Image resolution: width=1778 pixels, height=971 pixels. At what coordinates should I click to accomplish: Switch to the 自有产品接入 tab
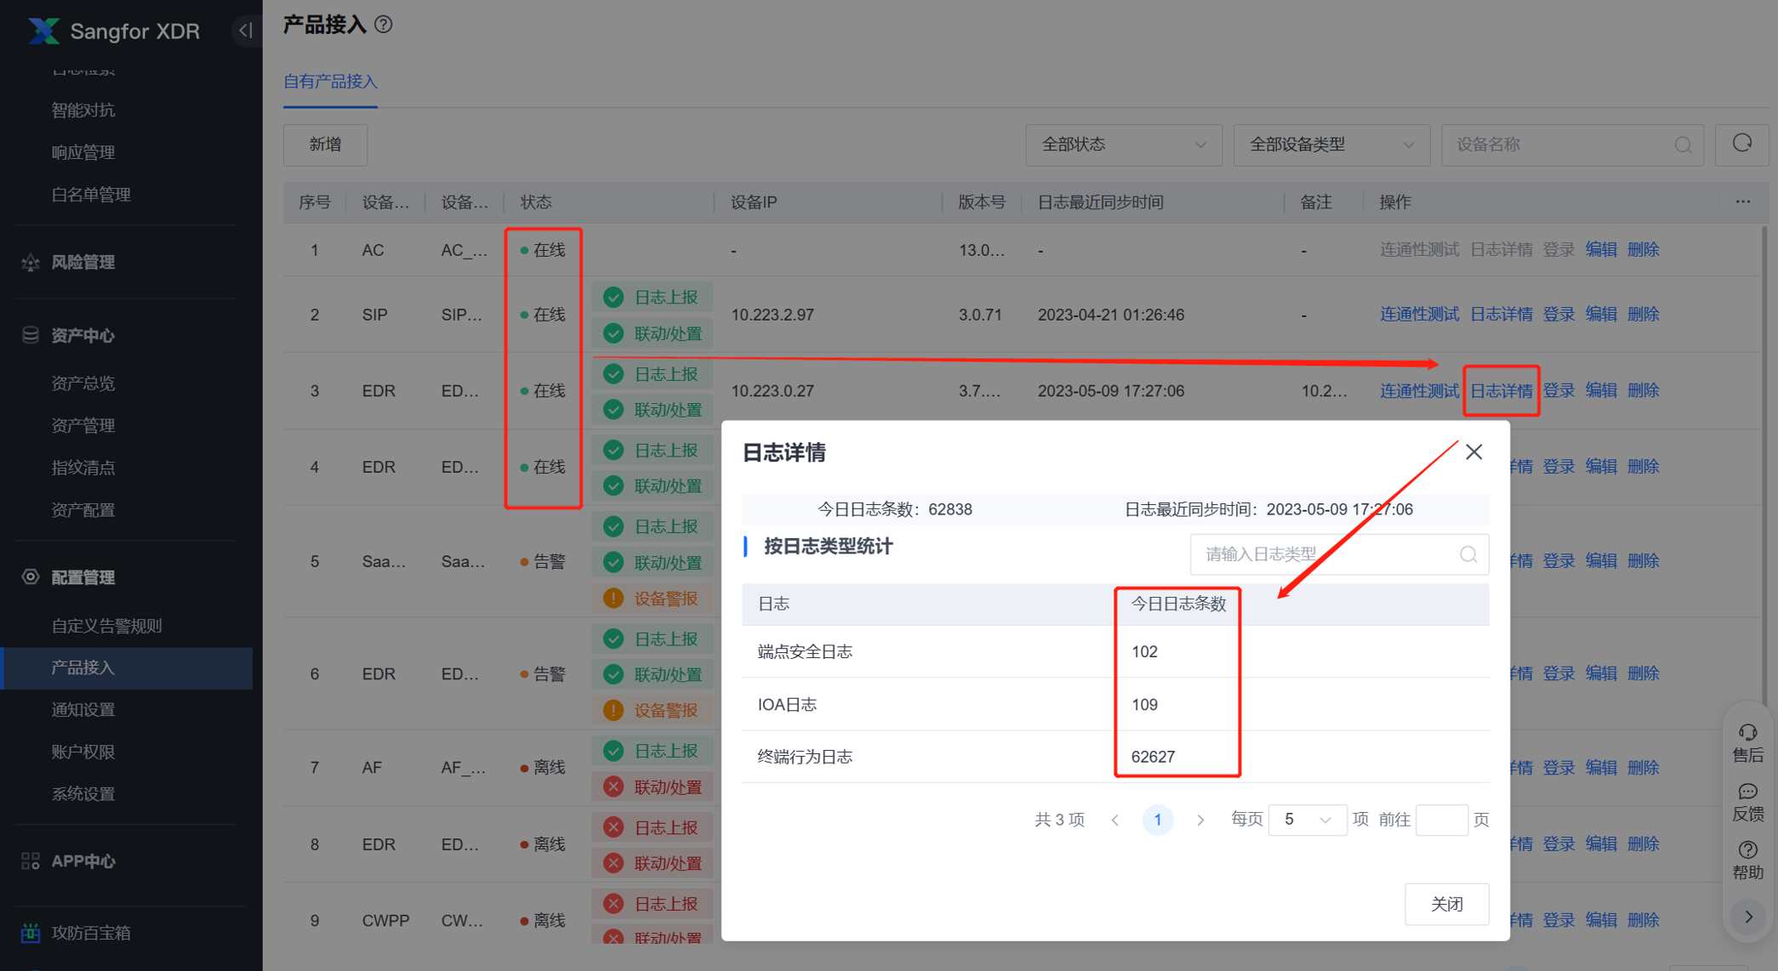coord(330,82)
